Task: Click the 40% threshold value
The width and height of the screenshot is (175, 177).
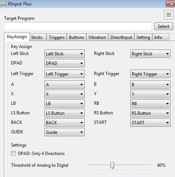Action: 161,165
